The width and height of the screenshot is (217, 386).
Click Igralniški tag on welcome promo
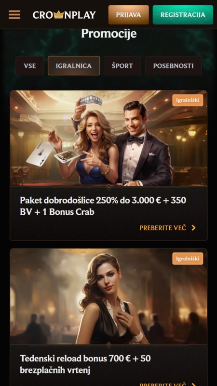[188, 100]
